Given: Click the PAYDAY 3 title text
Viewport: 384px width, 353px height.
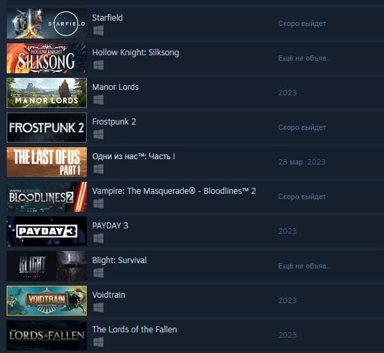Looking at the screenshot, I should (x=110, y=226).
